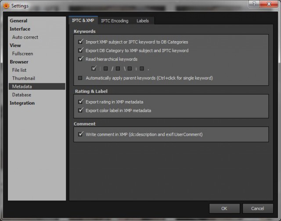Open Auto correct settings
Screen dimensions: 281x221
click(x=25, y=37)
